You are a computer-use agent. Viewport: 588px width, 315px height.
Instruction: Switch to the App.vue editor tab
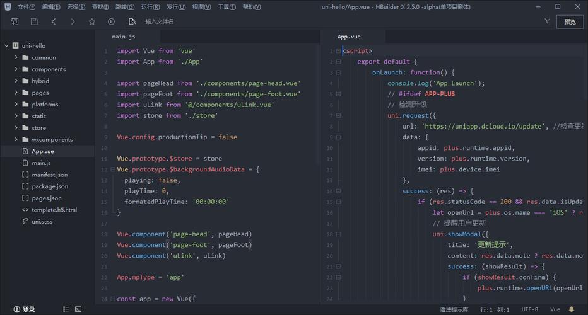[x=353, y=37]
